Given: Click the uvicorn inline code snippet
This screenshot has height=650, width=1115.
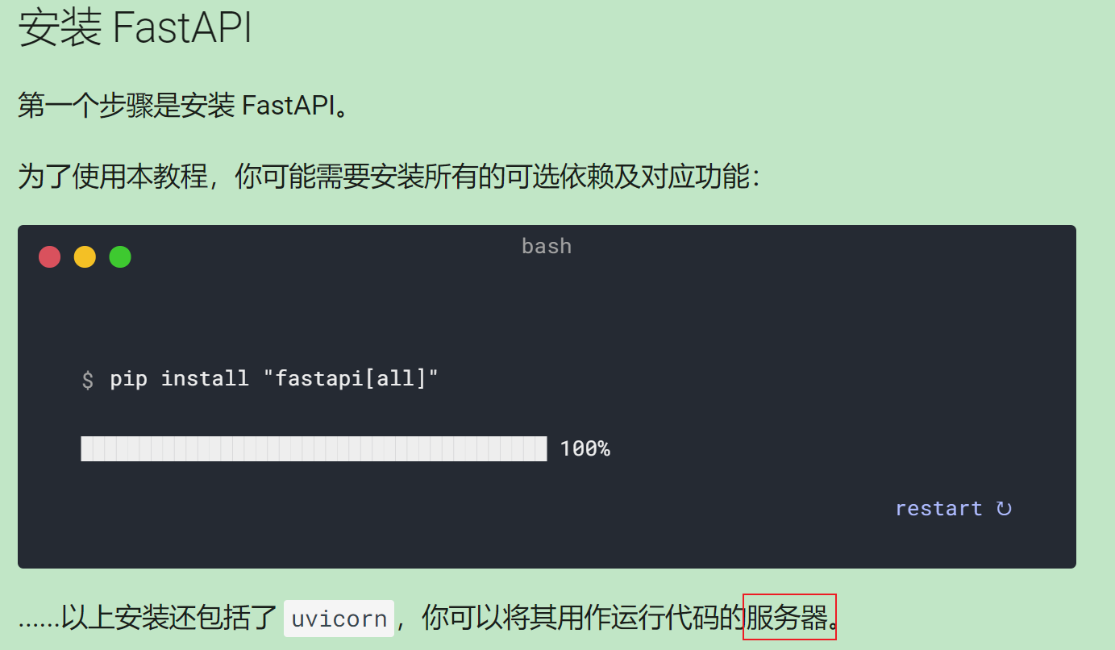Looking at the screenshot, I should coord(339,619).
